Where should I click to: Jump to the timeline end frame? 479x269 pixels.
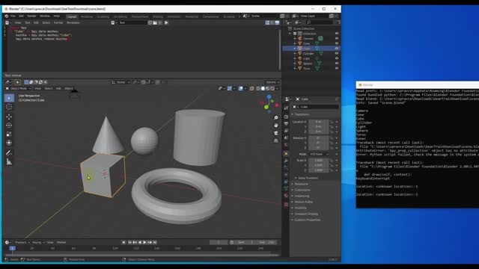(155, 242)
